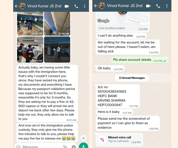Tap the green microphone record button
Image resolution: width=178 pixels, height=148 pixels.
pyautogui.click(x=84, y=146)
